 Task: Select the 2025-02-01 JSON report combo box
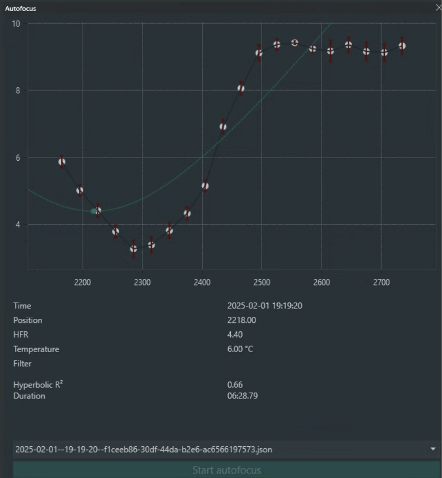218,449
